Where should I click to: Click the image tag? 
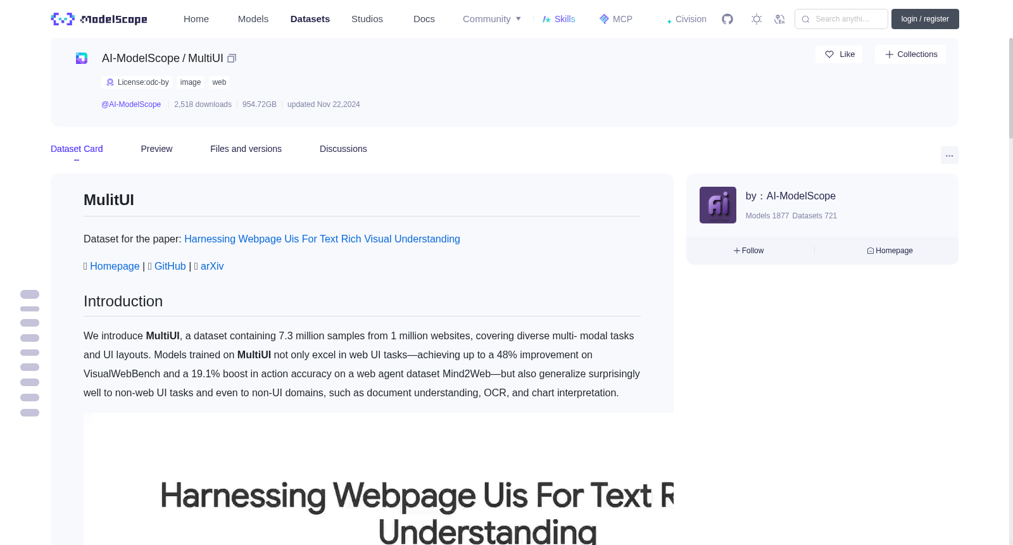[191, 82]
